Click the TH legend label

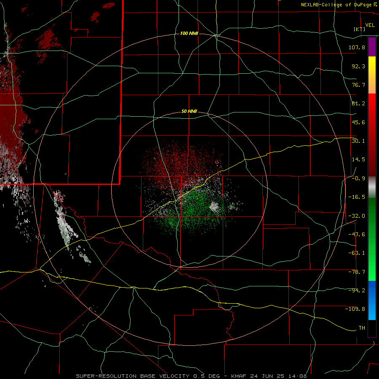pyautogui.click(x=362, y=328)
